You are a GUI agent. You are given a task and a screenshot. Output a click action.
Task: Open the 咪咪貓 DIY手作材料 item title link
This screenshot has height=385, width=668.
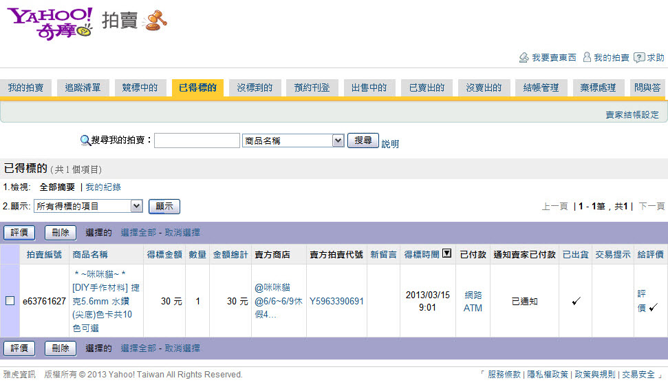point(106,301)
